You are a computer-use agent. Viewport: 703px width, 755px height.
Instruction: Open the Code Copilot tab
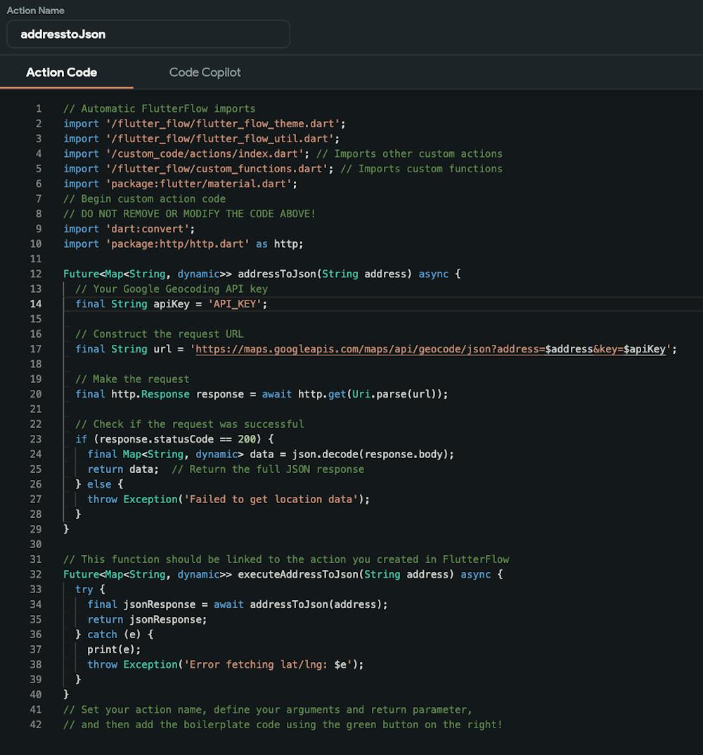(x=205, y=72)
